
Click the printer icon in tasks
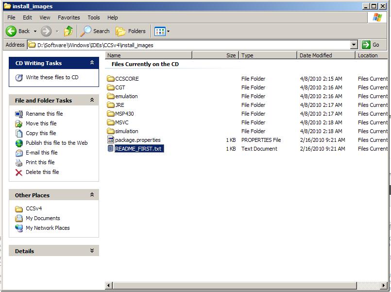[x=19, y=163]
